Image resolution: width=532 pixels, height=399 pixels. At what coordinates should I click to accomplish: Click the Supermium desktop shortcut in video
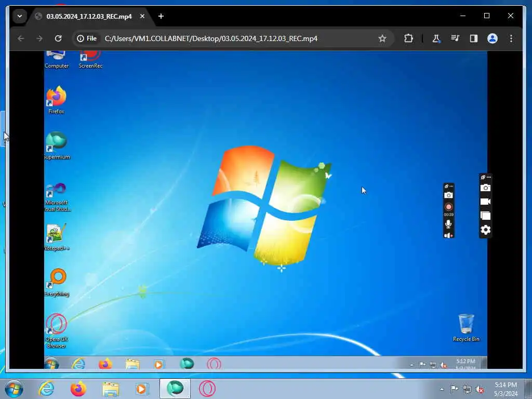57,145
